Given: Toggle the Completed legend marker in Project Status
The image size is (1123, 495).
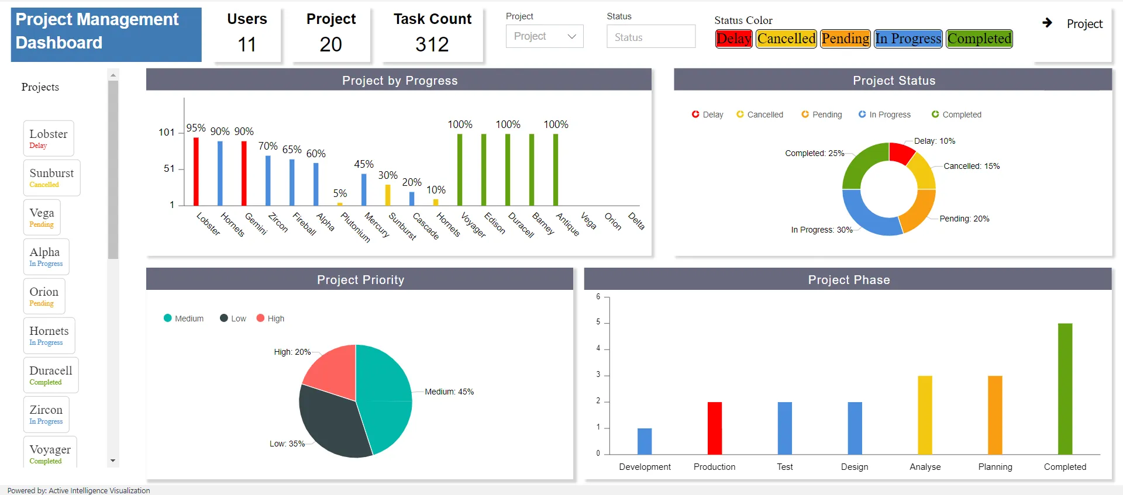Looking at the screenshot, I should 935,115.
